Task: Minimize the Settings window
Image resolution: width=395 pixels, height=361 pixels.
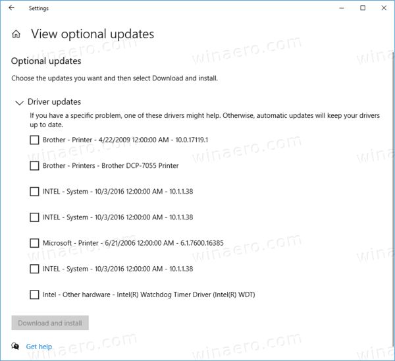Action: [342, 8]
